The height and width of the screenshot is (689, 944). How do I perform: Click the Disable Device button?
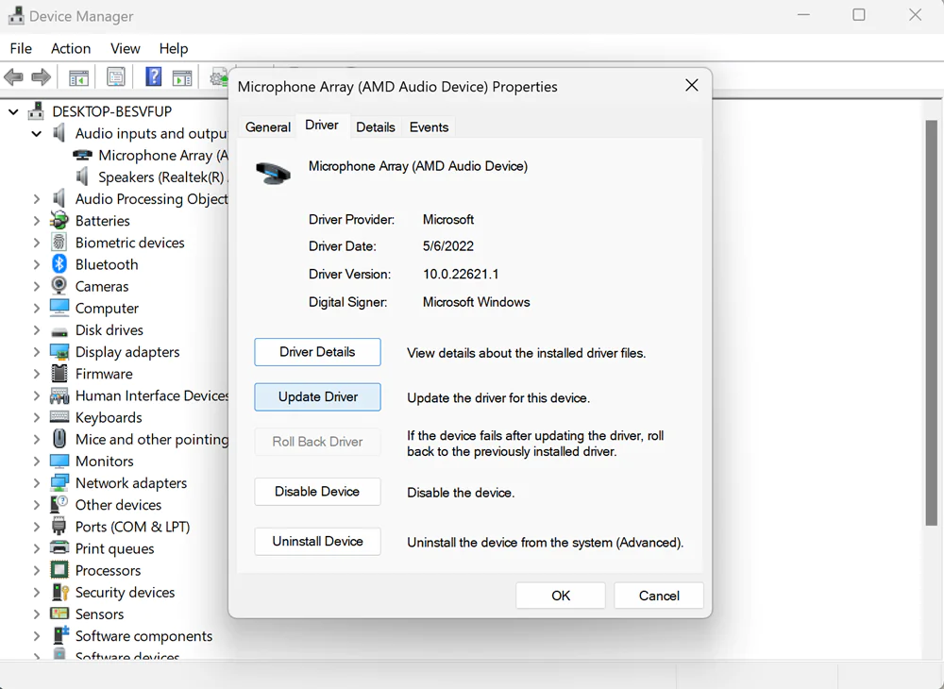317,492
